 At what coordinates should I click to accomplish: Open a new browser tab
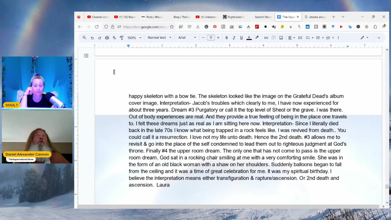[334, 17]
